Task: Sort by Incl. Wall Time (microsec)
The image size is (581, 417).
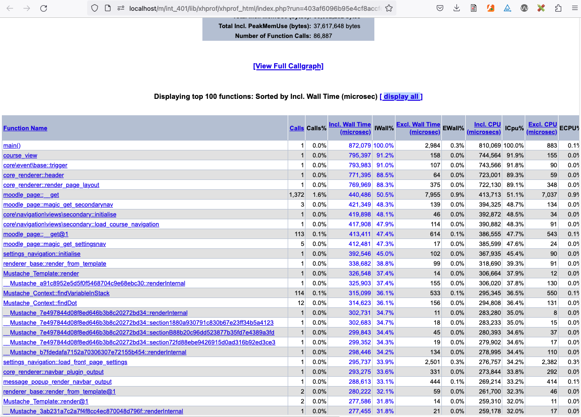Action: click(x=350, y=128)
